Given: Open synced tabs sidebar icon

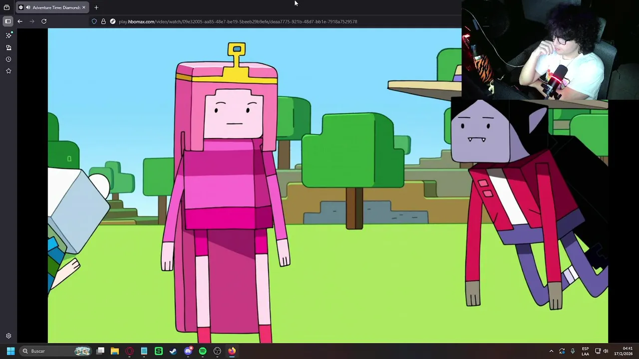Looking at the screenshot, I should click(x=8, y=47).
